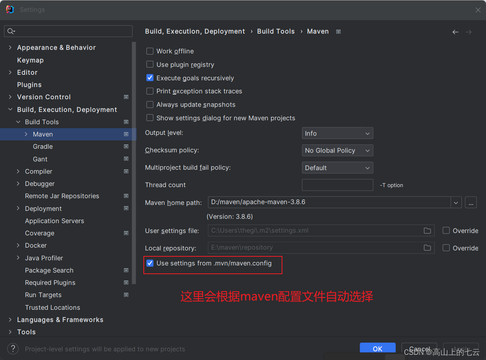Check Override for Local repository
Screen dimensions: 486x360
tap(446, 248)
